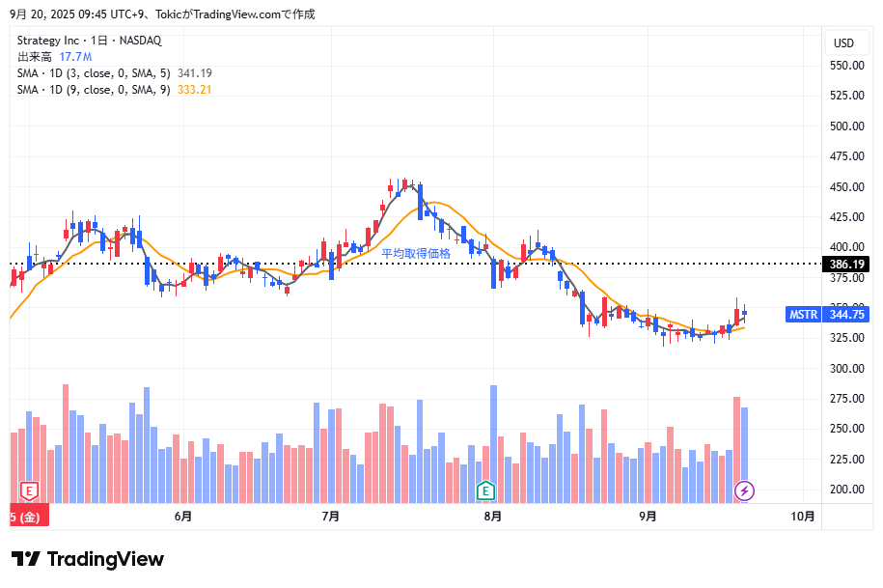Screen dimensions: 883x588
Task: Select the Strategy Inc symbol title
Action: point(90,41)
